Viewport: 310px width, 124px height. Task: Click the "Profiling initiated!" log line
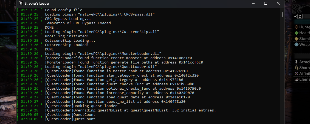coord(67,36)
